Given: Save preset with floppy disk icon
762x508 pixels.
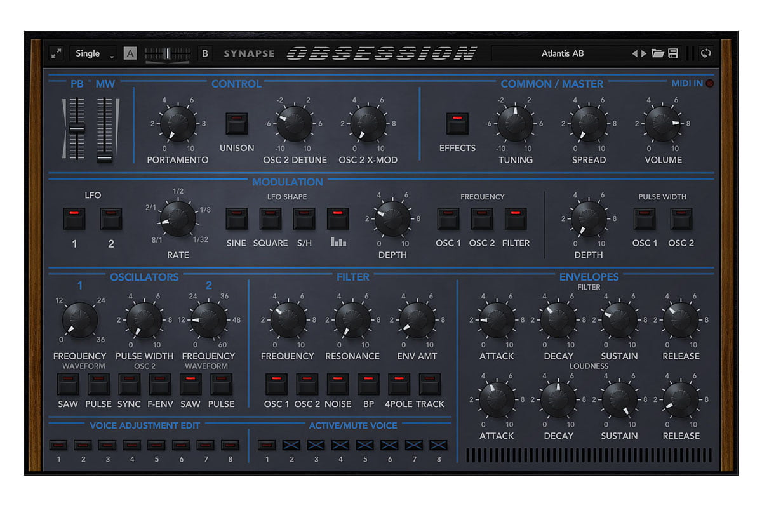Looking at the screenshot, I should point(672,53).
